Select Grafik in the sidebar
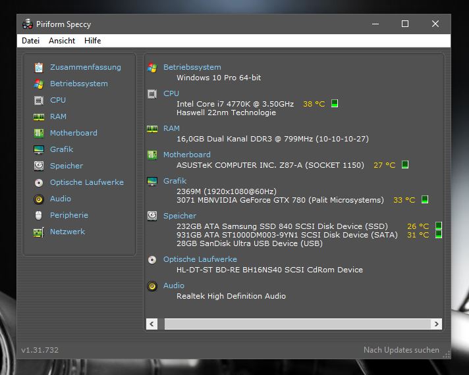The width and height of the screenshot is (469, 375). pyautogui.click(x=62, y=149)
